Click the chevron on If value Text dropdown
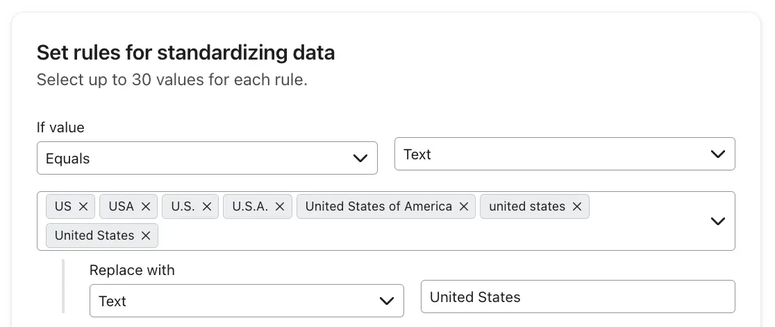The width and height of the screenshot is (775, 327). (718, 154)
